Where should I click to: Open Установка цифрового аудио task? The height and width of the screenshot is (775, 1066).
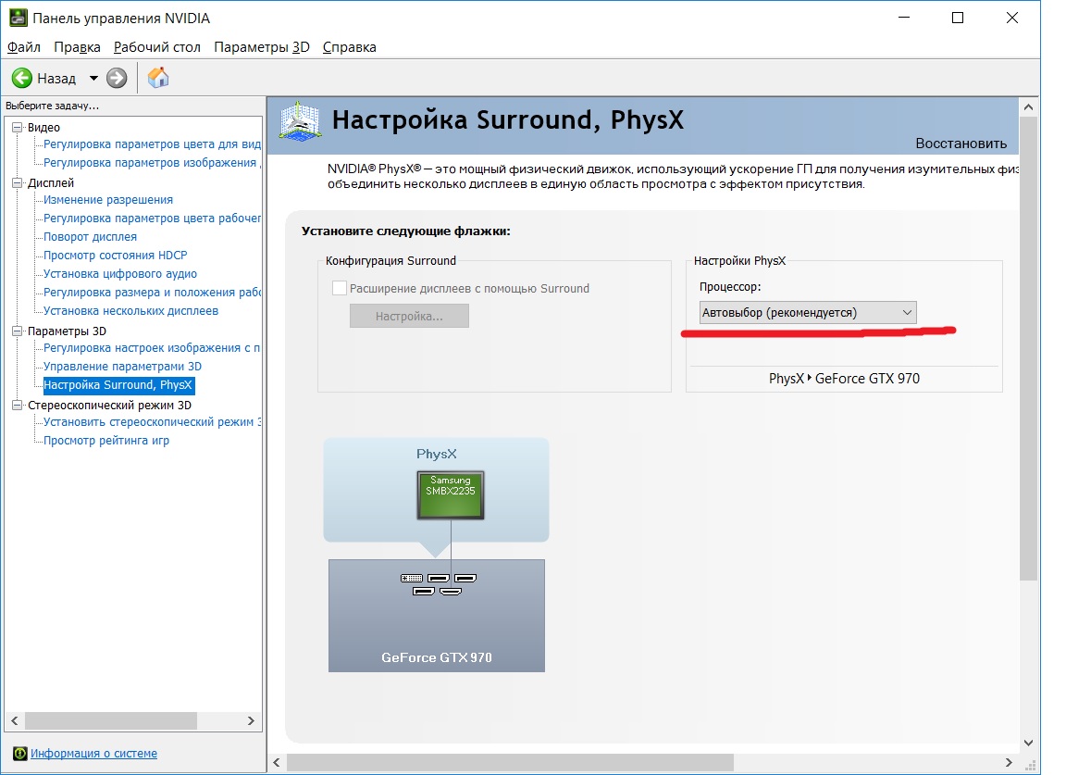click(x=120, y=273)
